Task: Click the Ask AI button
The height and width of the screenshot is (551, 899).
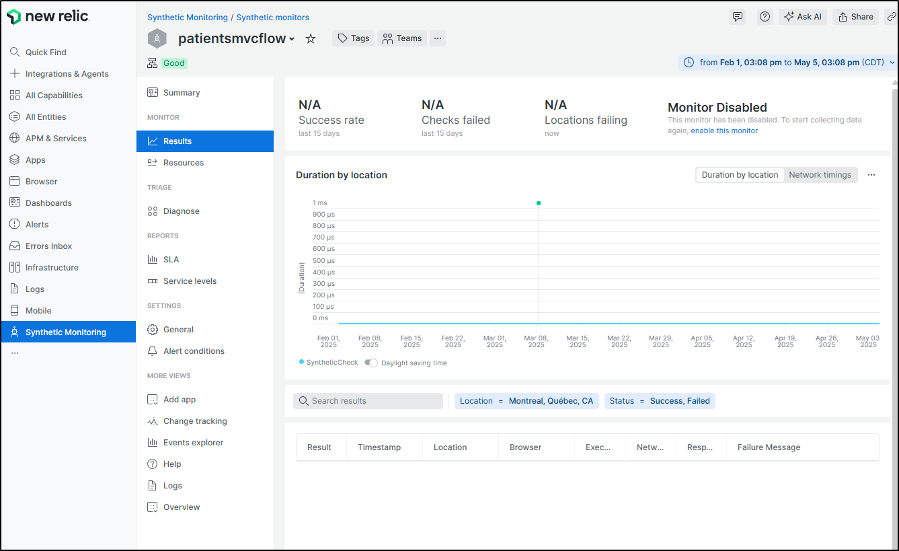Action: pos(802,17)
